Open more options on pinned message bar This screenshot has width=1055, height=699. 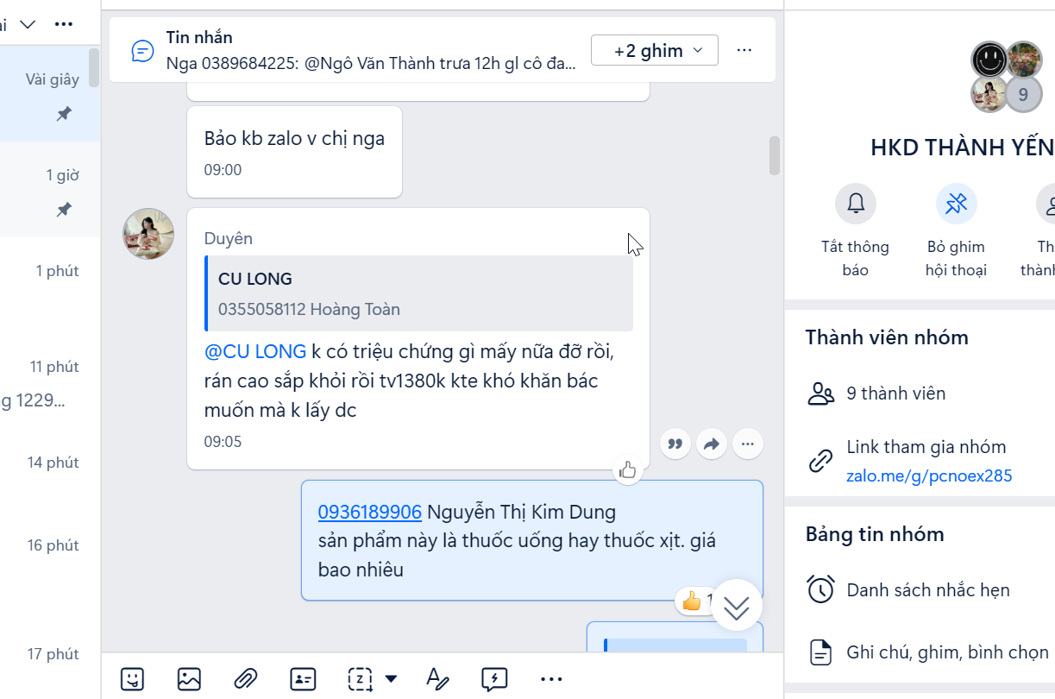coord(744,50)
